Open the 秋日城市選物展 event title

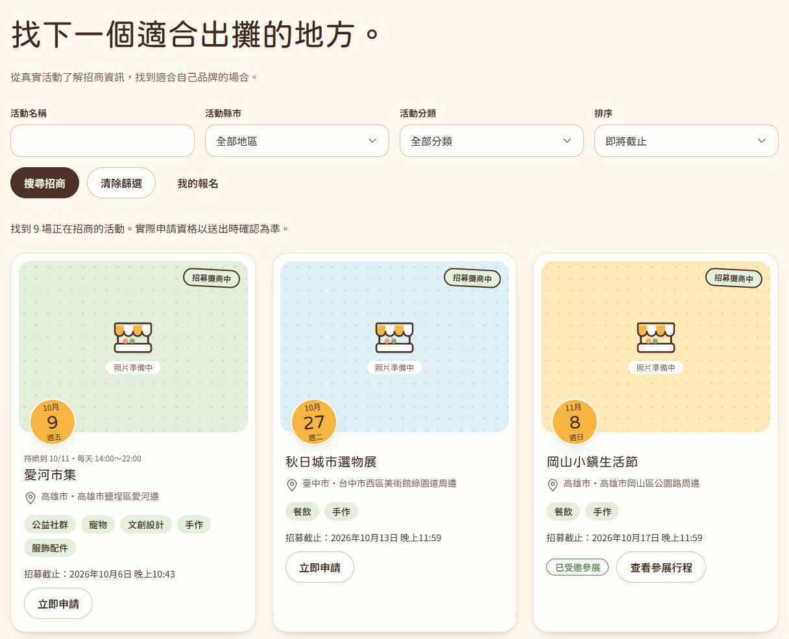(331, 462)
